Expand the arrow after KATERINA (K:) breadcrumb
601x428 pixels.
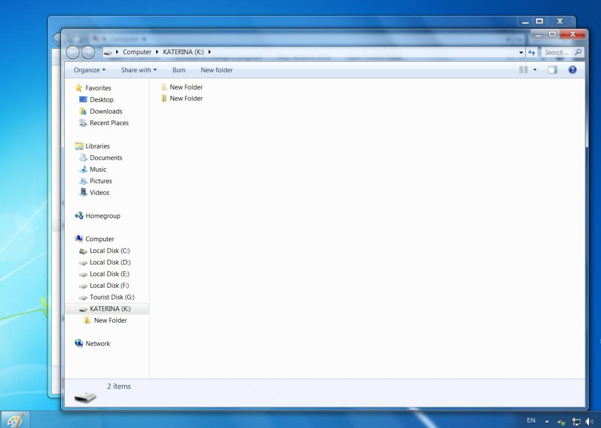209,52
